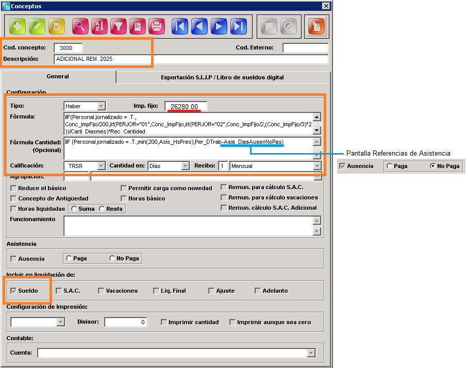Toggle Horas liquidadas checkbox
This screenshot has width=468, height=368.
[13, 209]
